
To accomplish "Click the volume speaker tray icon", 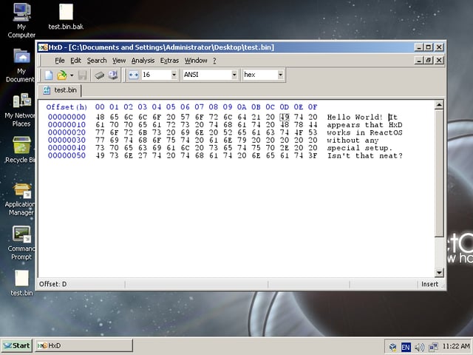I will pyautogui.click(x=419, y=348).
